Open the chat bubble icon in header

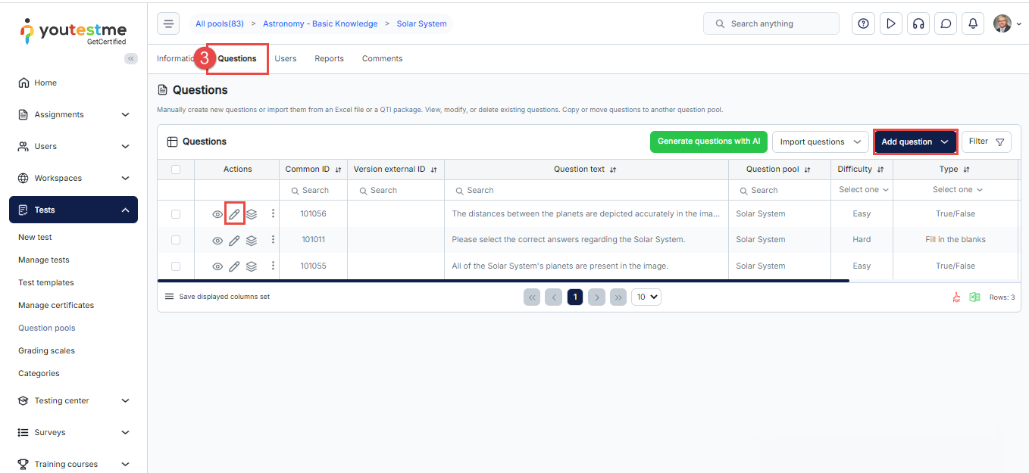(x=946, y=23)
